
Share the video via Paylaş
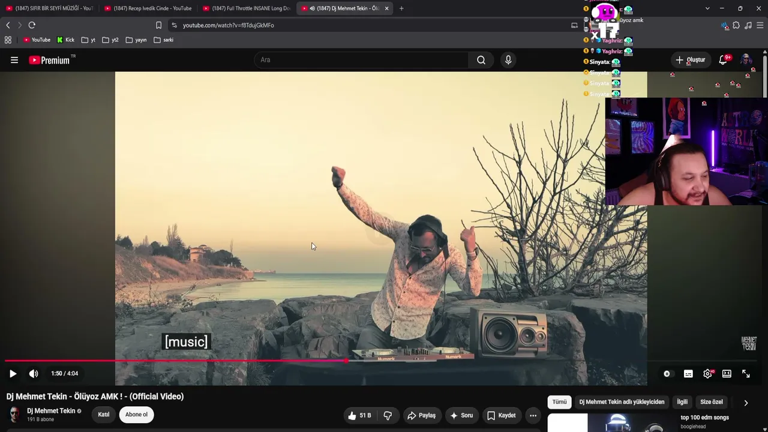pos(421,415)
